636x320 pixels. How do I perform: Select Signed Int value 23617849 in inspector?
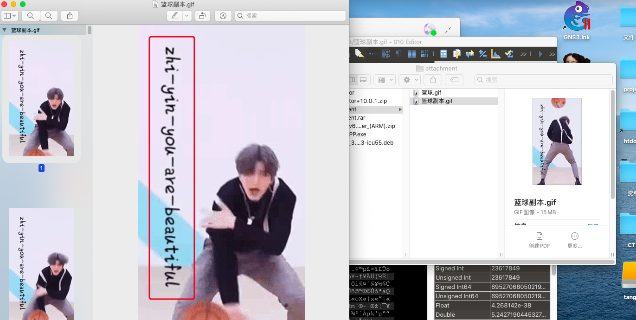[520, 269]
